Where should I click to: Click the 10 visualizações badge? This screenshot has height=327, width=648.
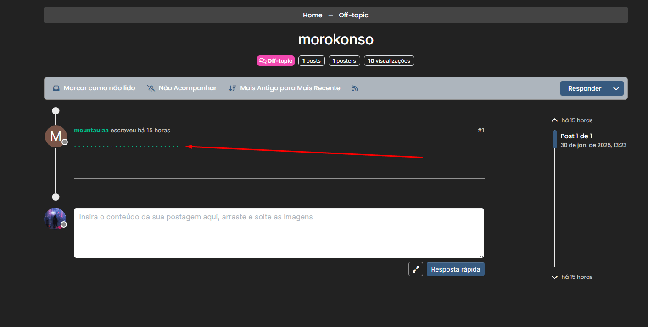tap(389, 61)
